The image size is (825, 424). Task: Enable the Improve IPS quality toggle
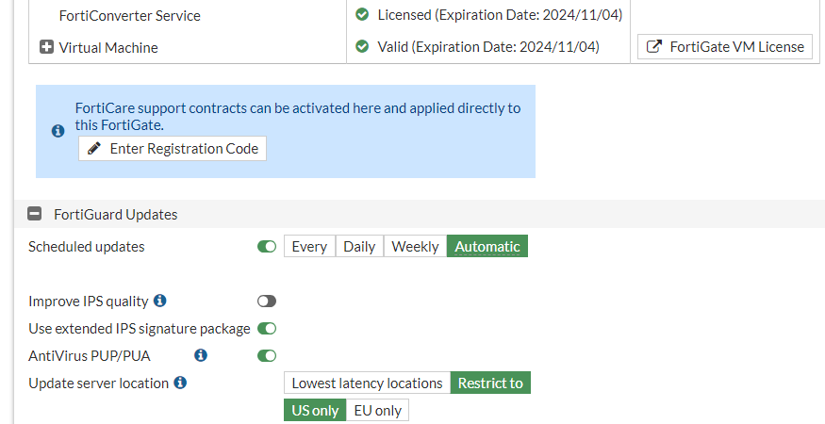pos(267,302)
